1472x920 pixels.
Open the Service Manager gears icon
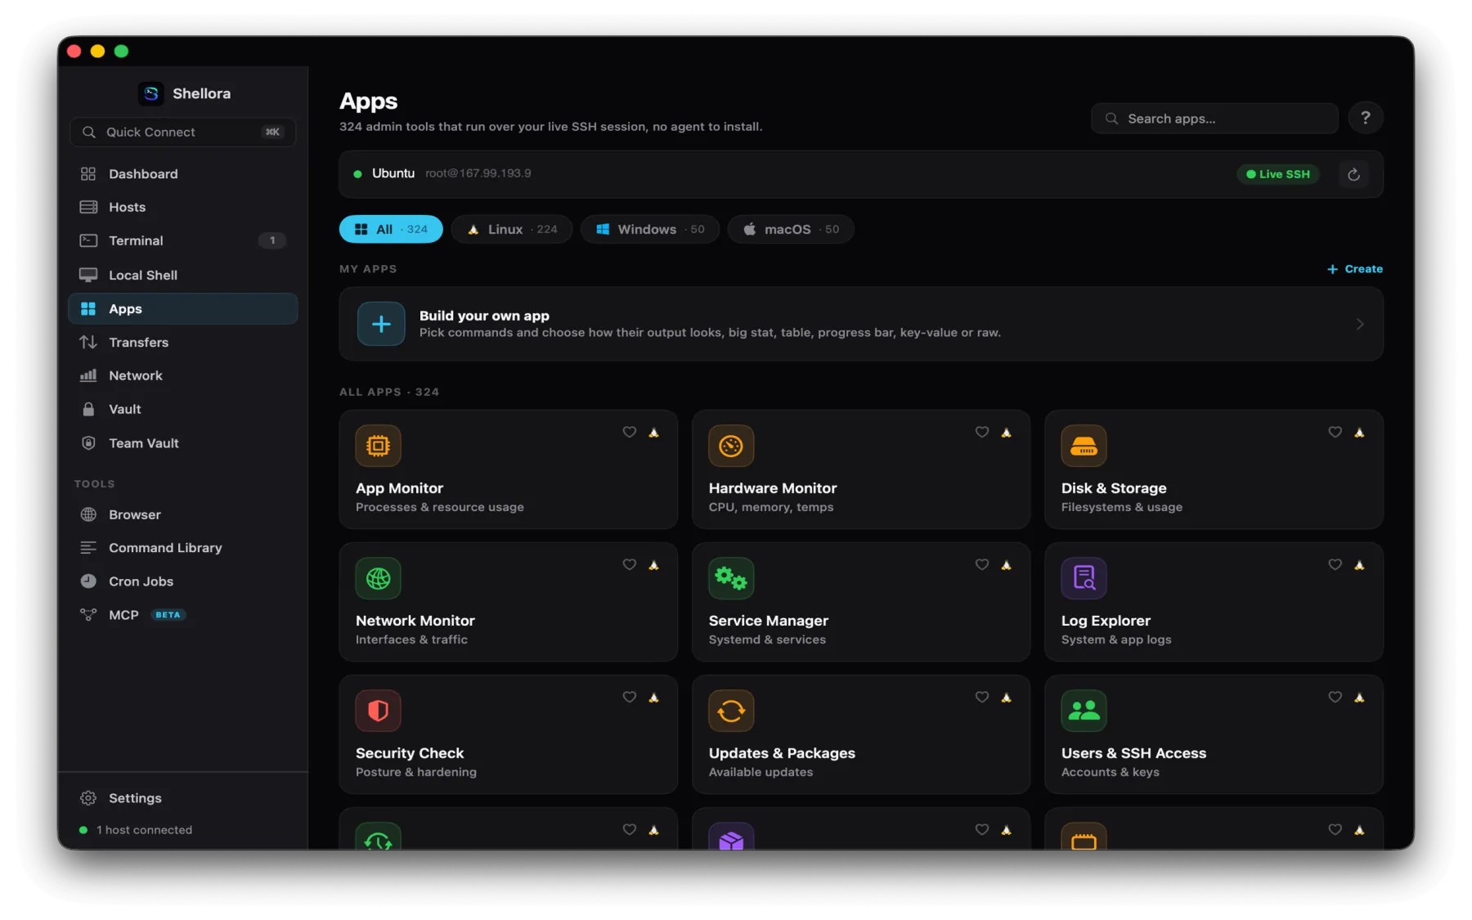pyautogui.click(x=731, y=578)
